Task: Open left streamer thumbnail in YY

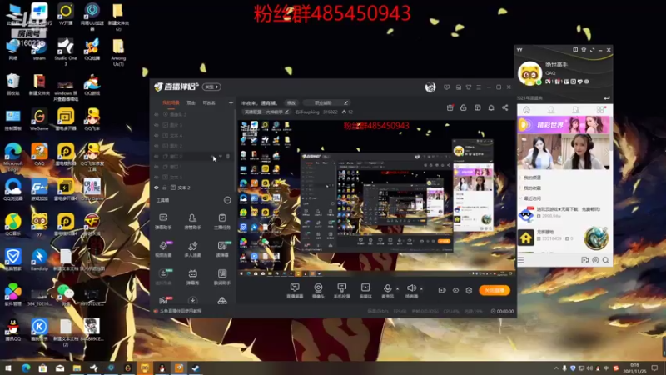Action: click(540, 152)
